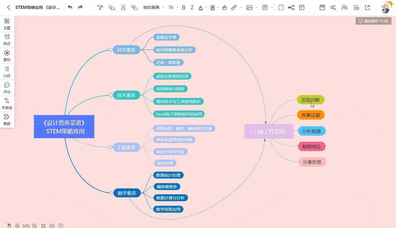Select the format painter tool
396x228 pixels.
tap(100, 7)
